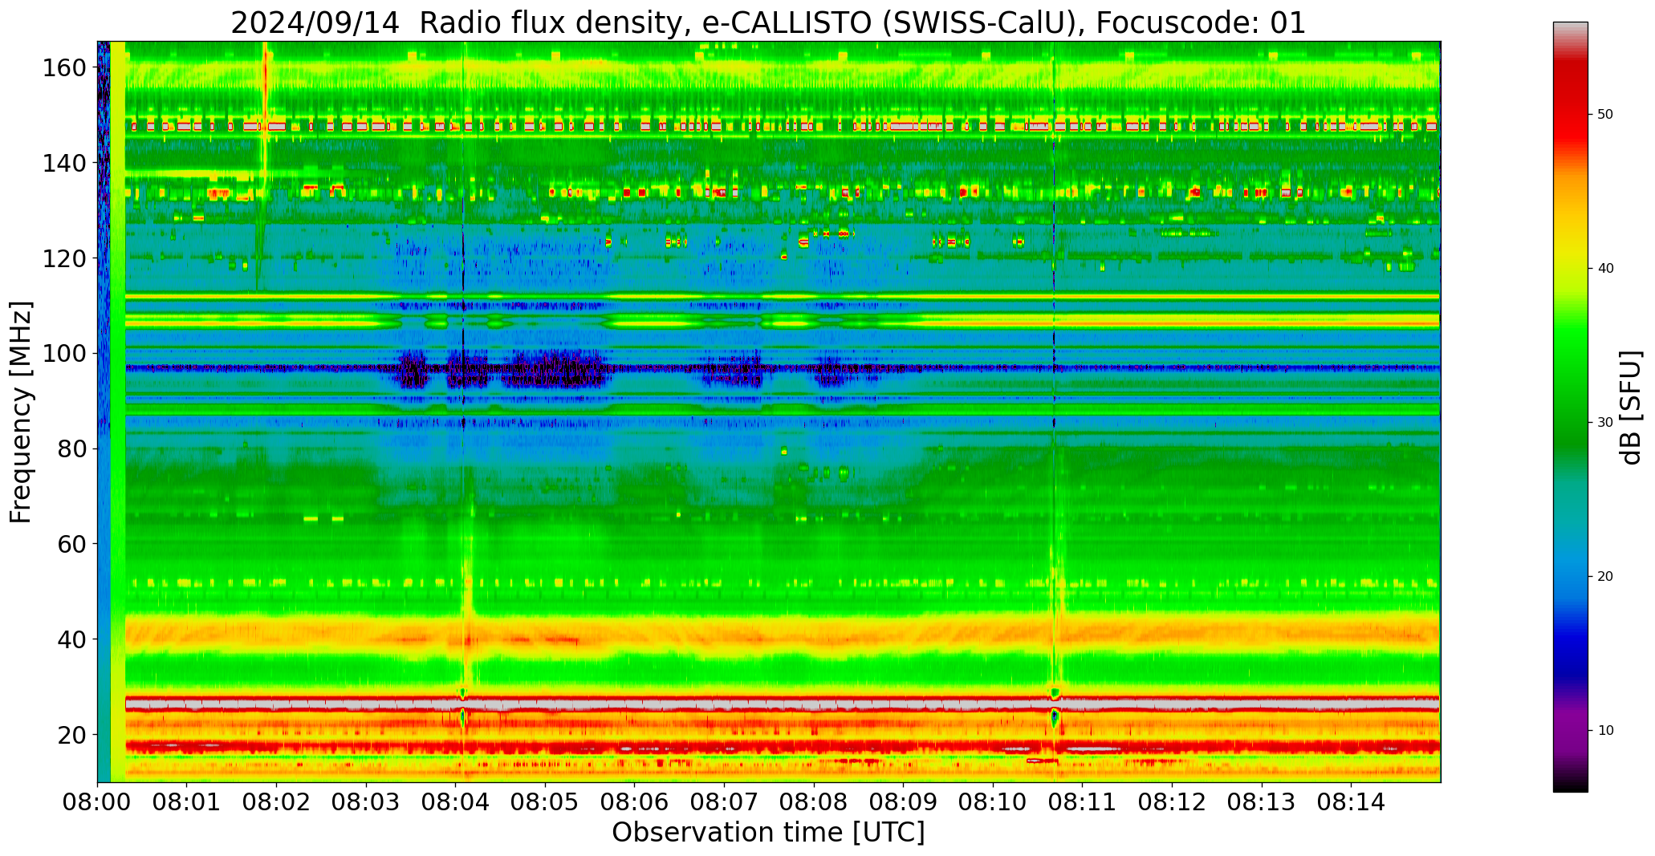This screenshot has width=1655, height=856.
Task: Click the 08:06 time tick label
Action: click(635, 802)
